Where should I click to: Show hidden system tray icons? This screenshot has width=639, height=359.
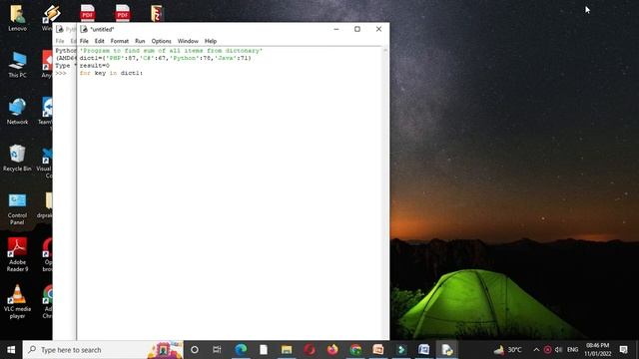pyautogui.click(x=536, y=350)
